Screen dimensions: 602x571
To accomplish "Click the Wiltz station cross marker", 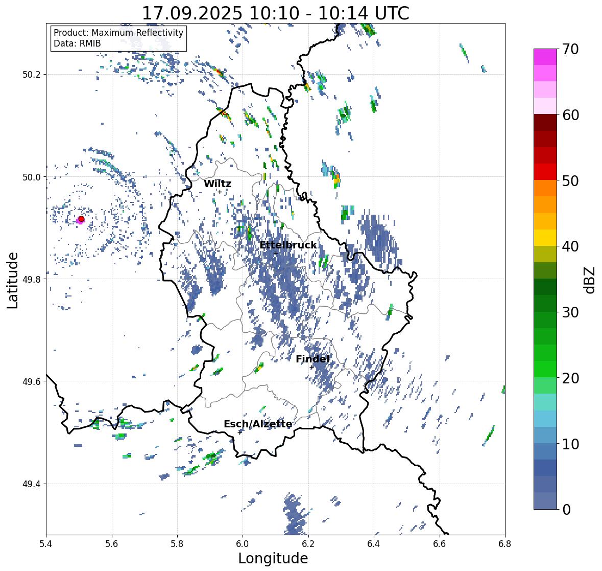I will 220,192.
